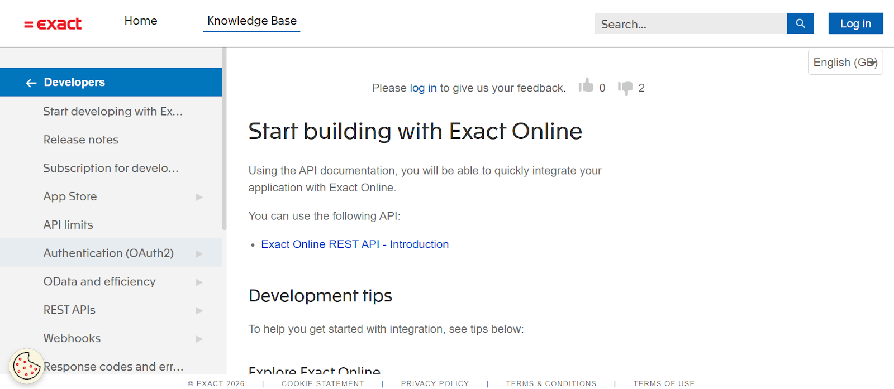Click the back arrow beside Developers
Image resolution: width=894 pixels, height=389 pixels.
pos(31,83)
